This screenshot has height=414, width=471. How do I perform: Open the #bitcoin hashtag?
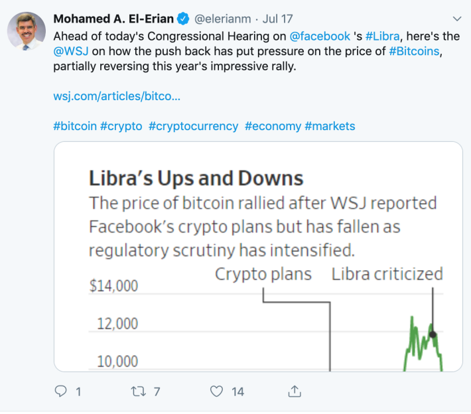coord(75,126)
